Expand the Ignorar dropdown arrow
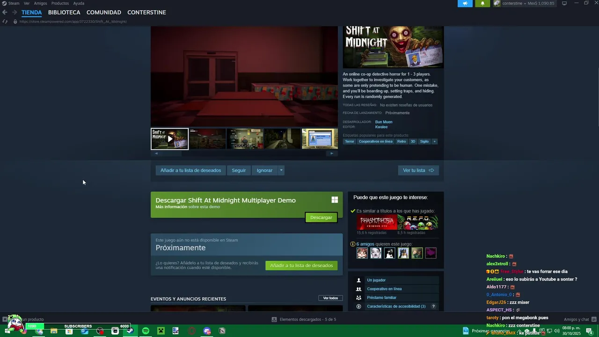This screenshot has height=337, width=599. point(281,170)
